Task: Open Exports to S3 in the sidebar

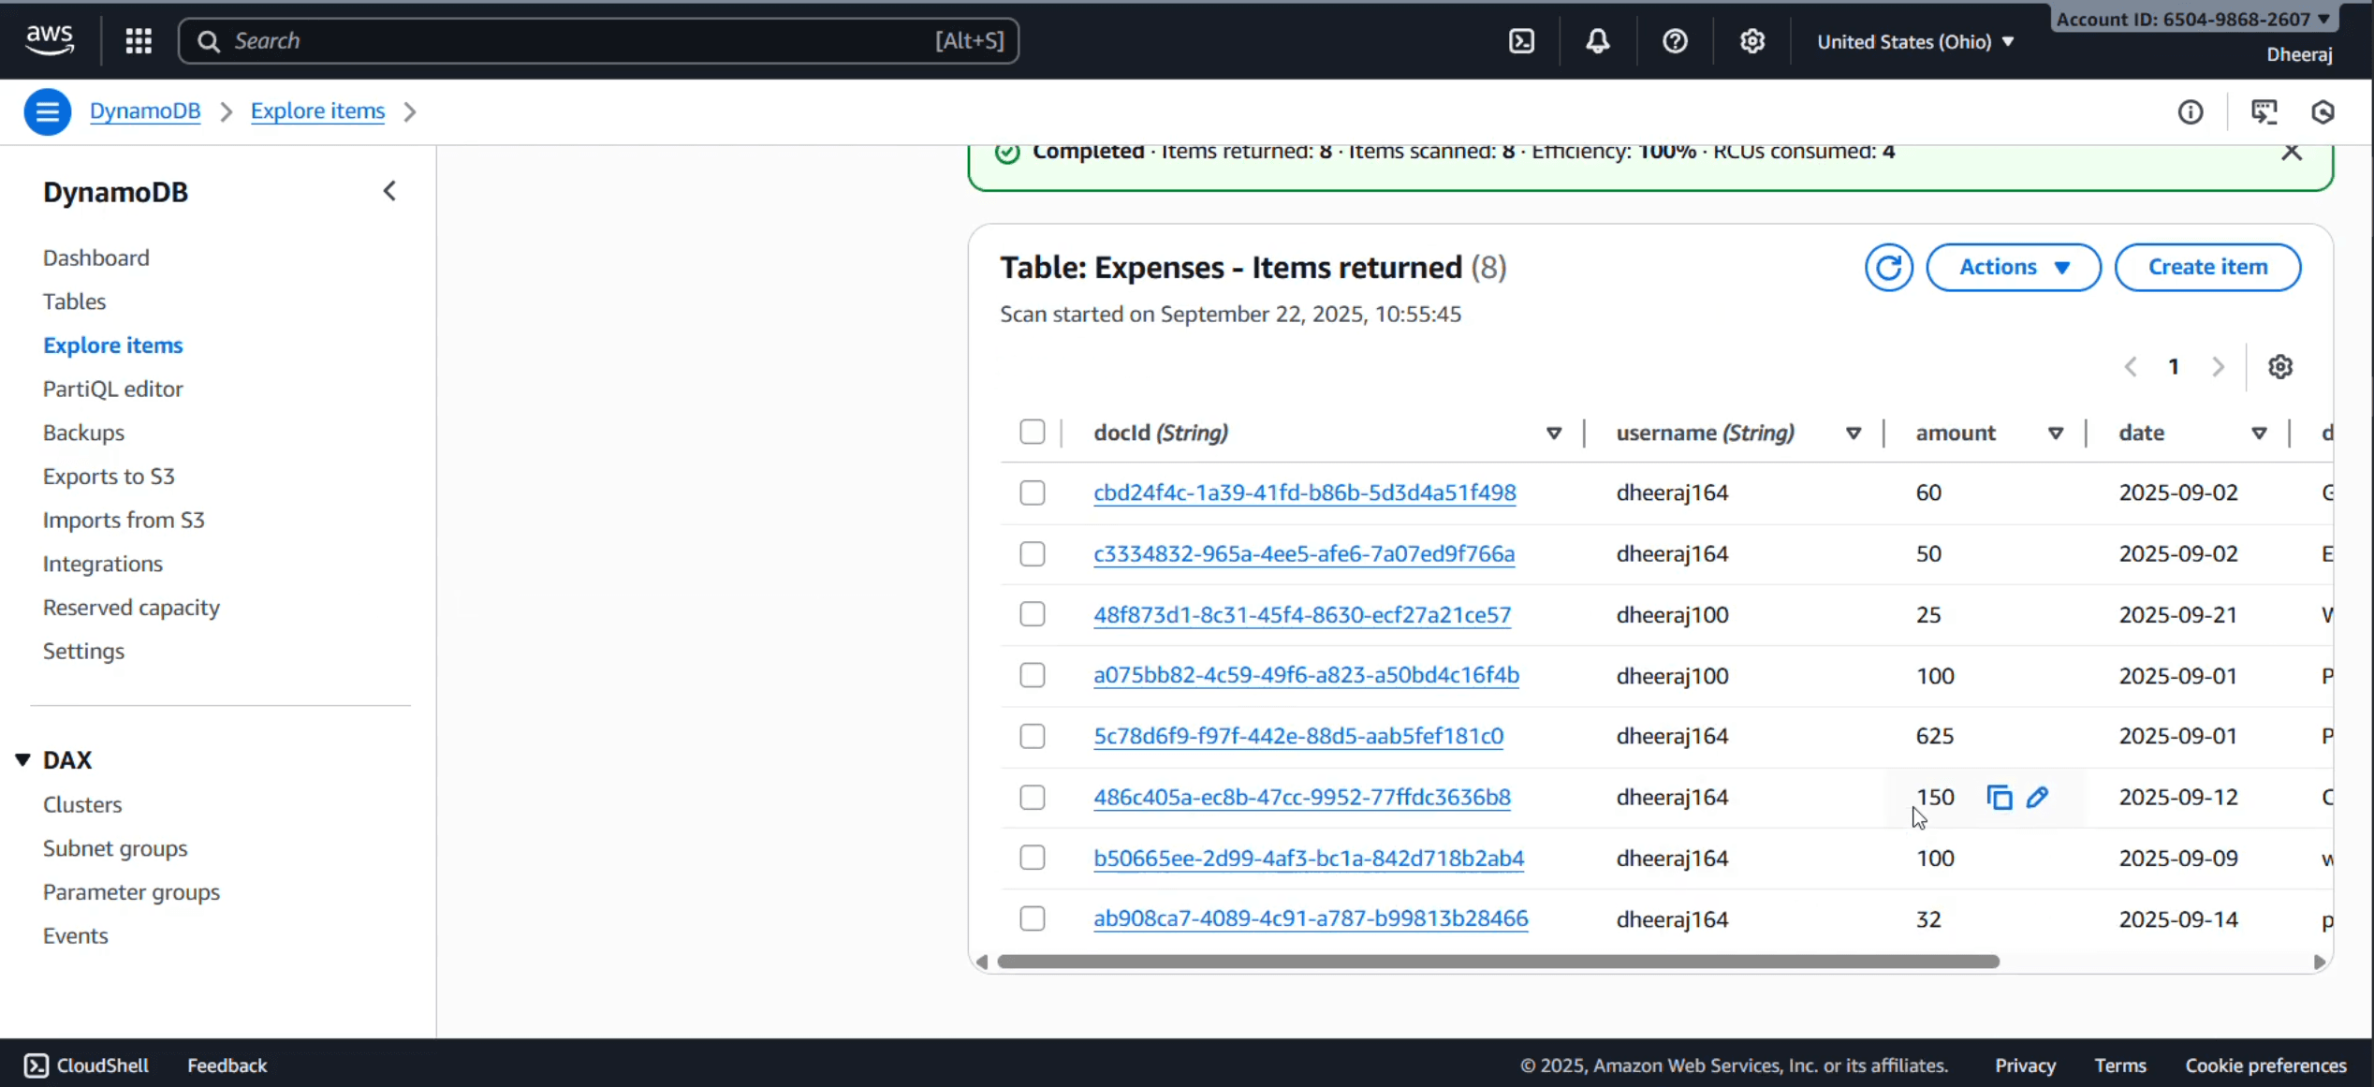Action: [109, 477]
